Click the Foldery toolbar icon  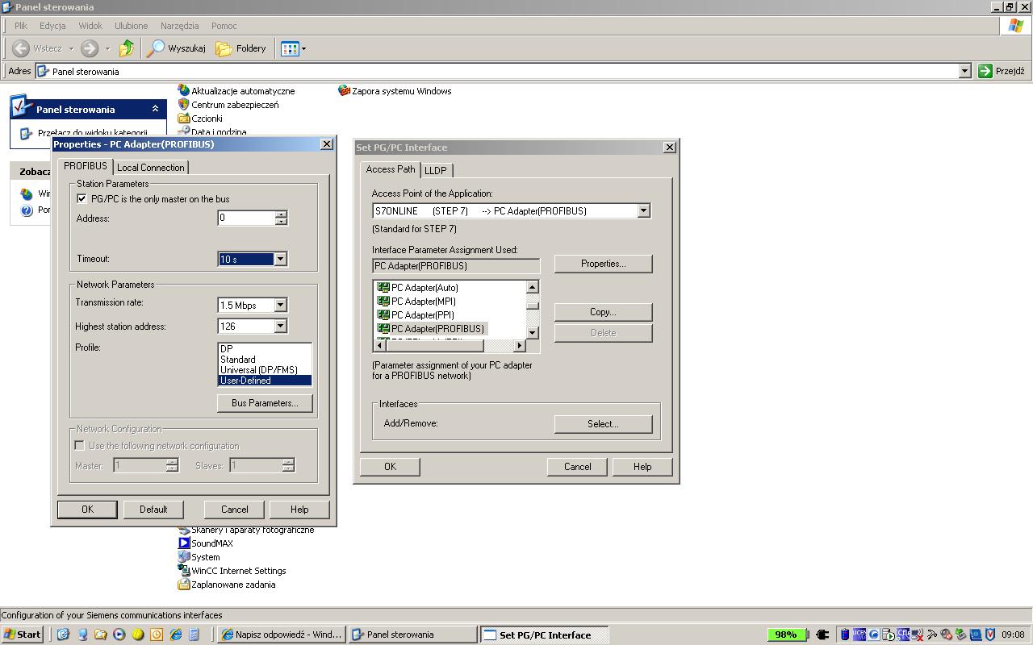tap(224, 48)
